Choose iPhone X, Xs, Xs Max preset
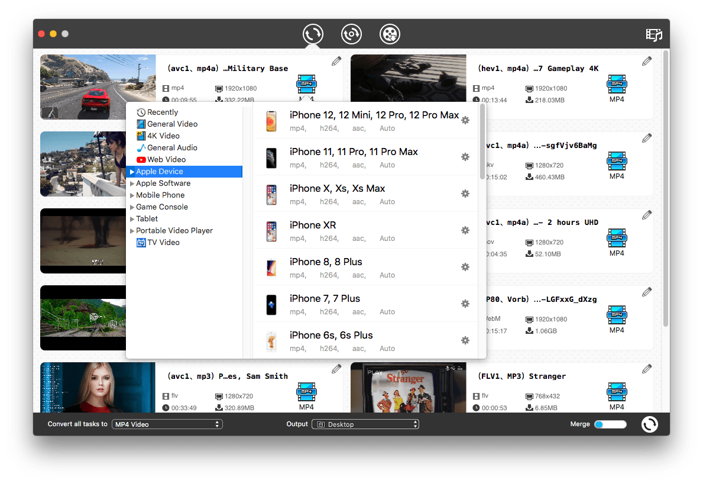This screenshot has height=483, width=703. point(365,194)
